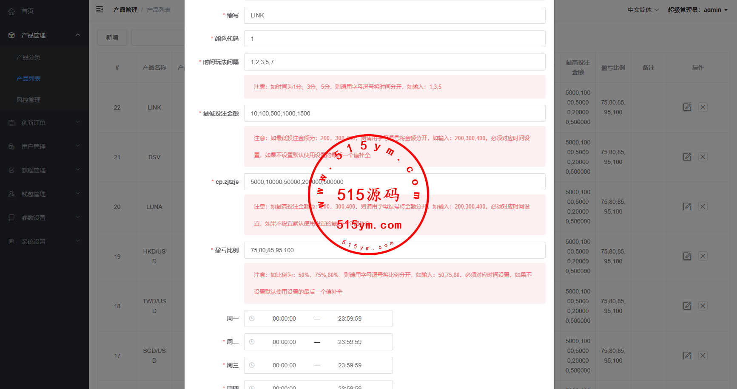Click the 最低投注金额 input field

click(394, 113)
